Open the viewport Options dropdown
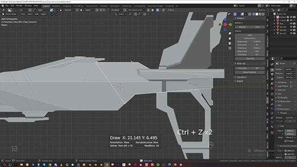The image size is (297, 167). coord(263,10)
